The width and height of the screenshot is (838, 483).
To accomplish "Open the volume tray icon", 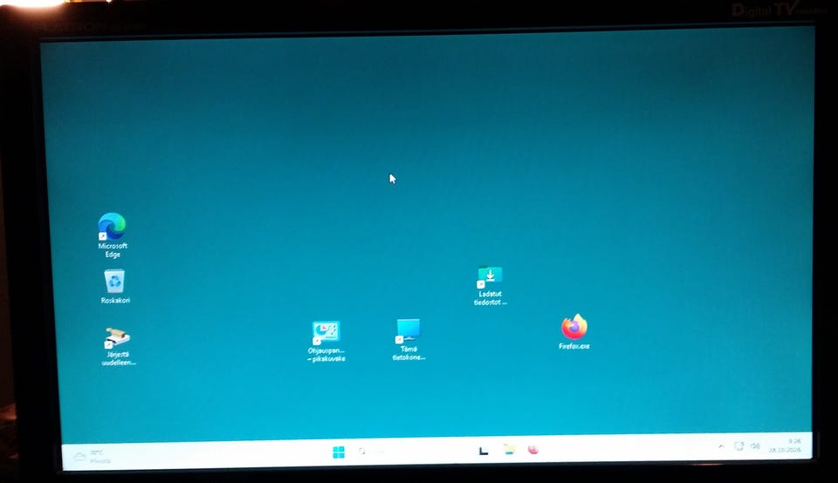I will (755, 446).
